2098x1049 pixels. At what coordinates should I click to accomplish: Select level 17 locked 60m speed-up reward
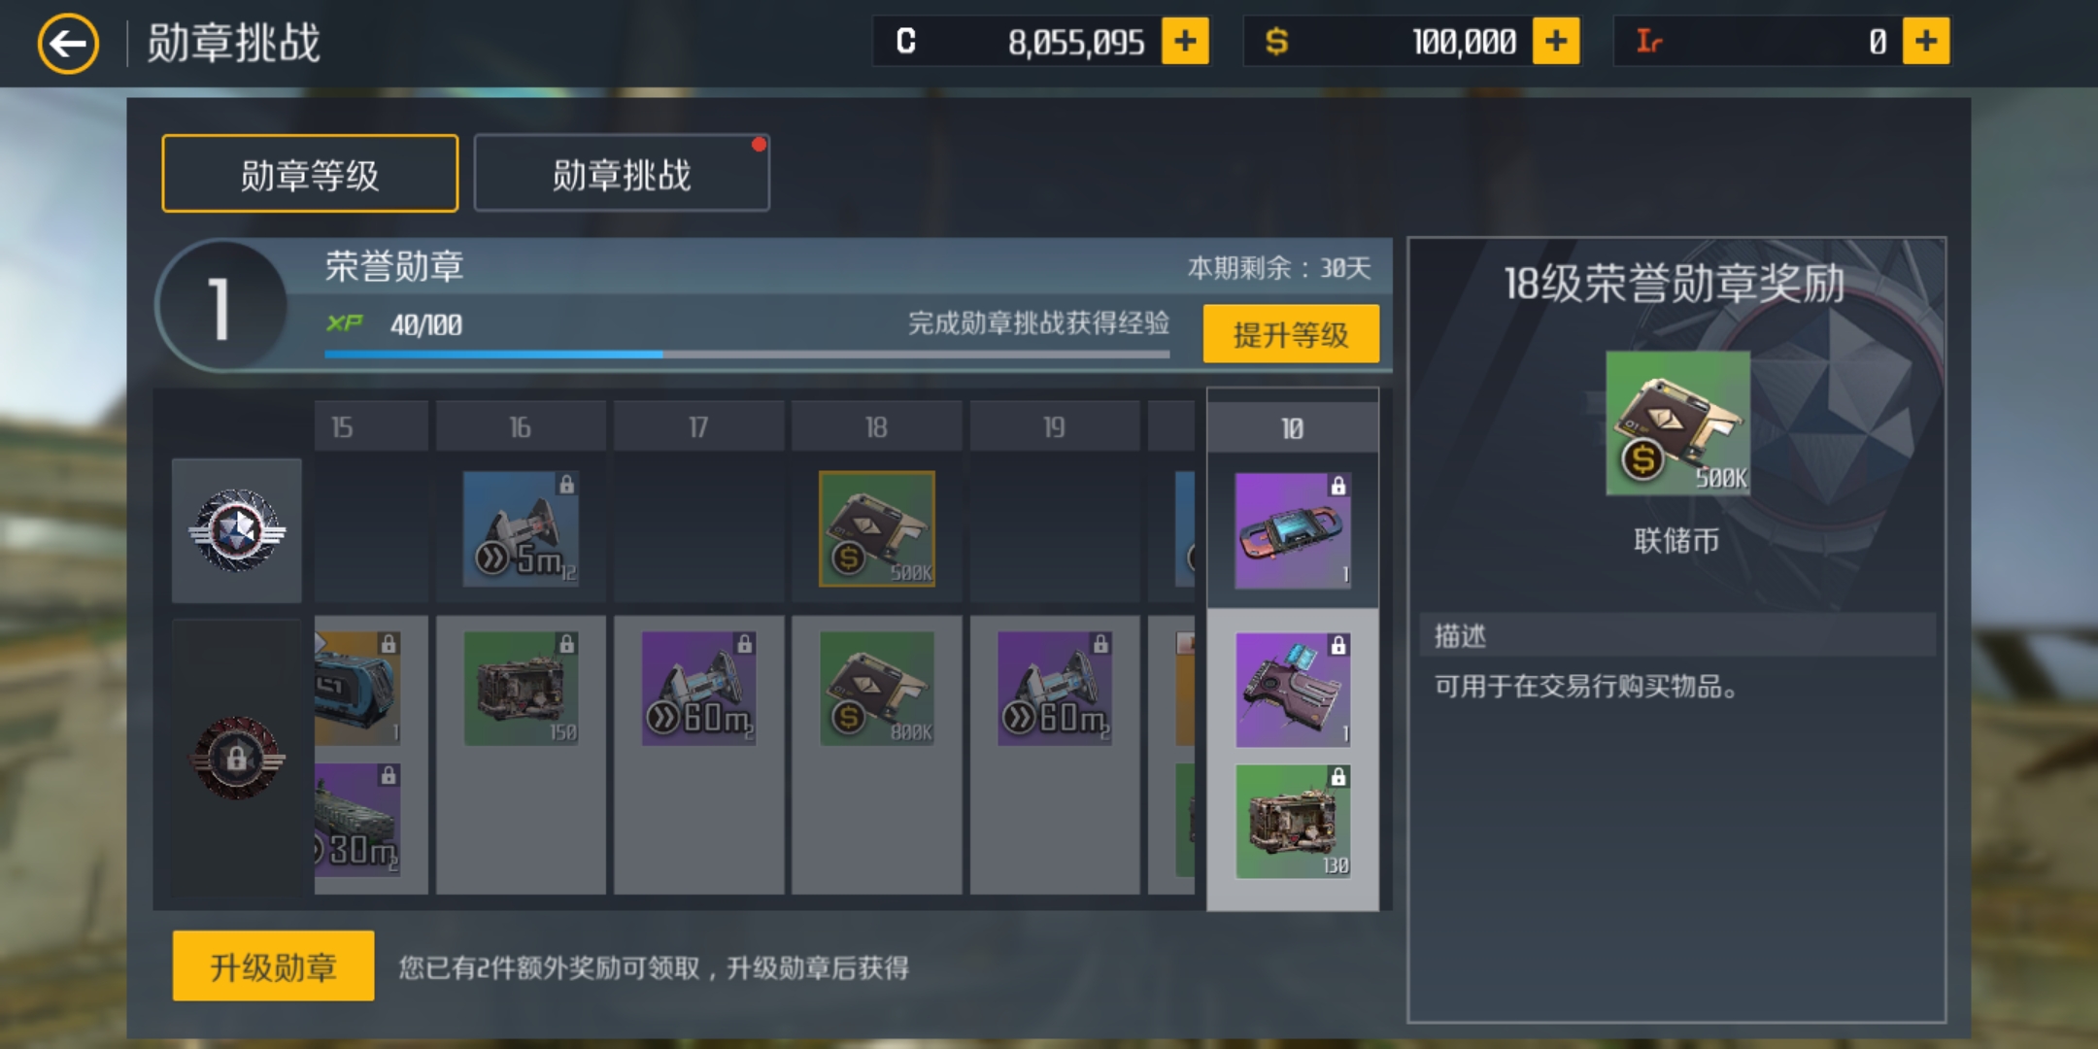[698, 689]
